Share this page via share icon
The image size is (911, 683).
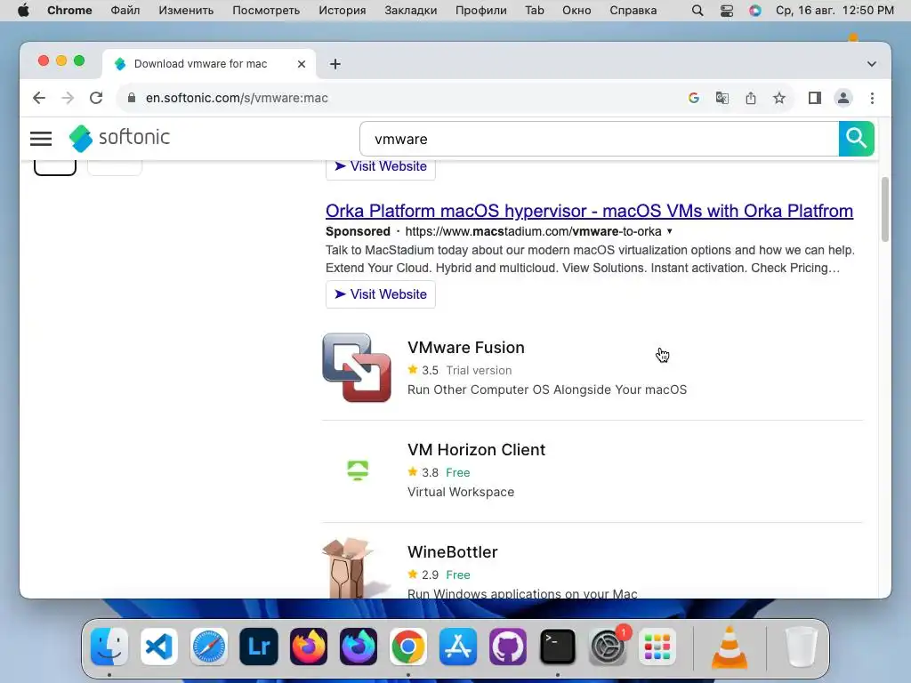(x=751, y=98)
